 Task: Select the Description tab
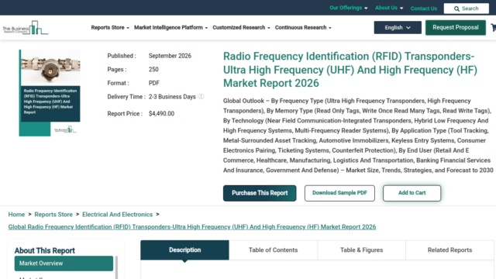tap(184, 250)
